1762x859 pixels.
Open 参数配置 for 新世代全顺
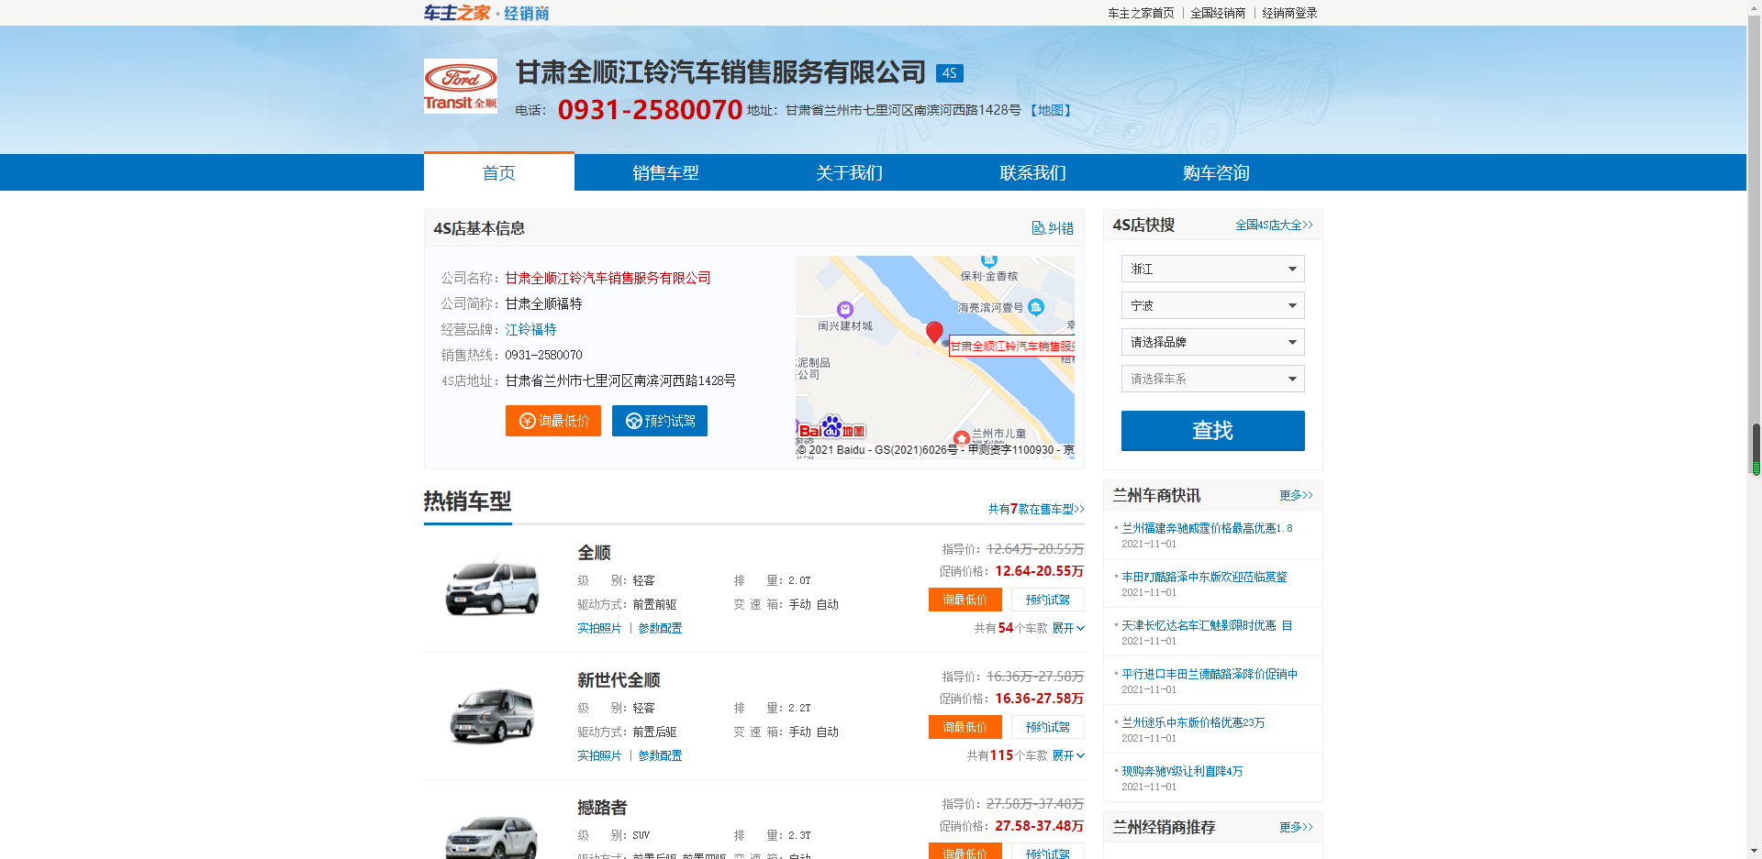click(660, 755)
